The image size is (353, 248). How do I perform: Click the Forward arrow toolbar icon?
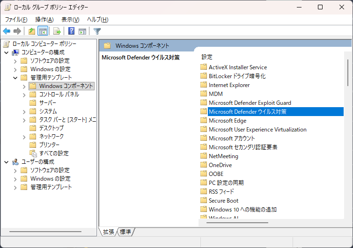point(17,31)
